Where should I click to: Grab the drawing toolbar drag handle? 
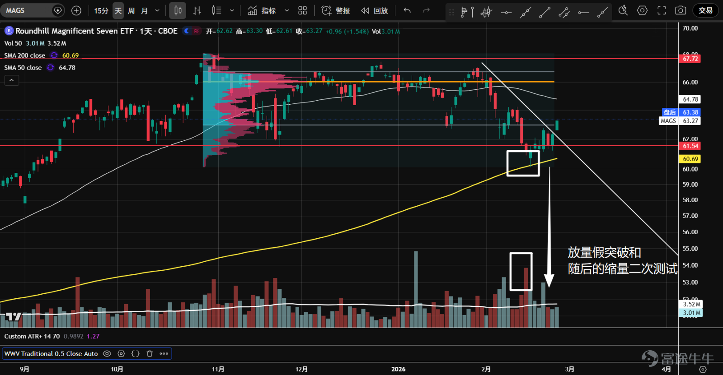click(451, 12)
